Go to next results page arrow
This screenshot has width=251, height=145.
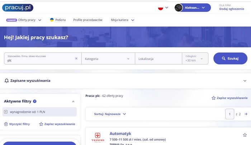pos(246,114)
